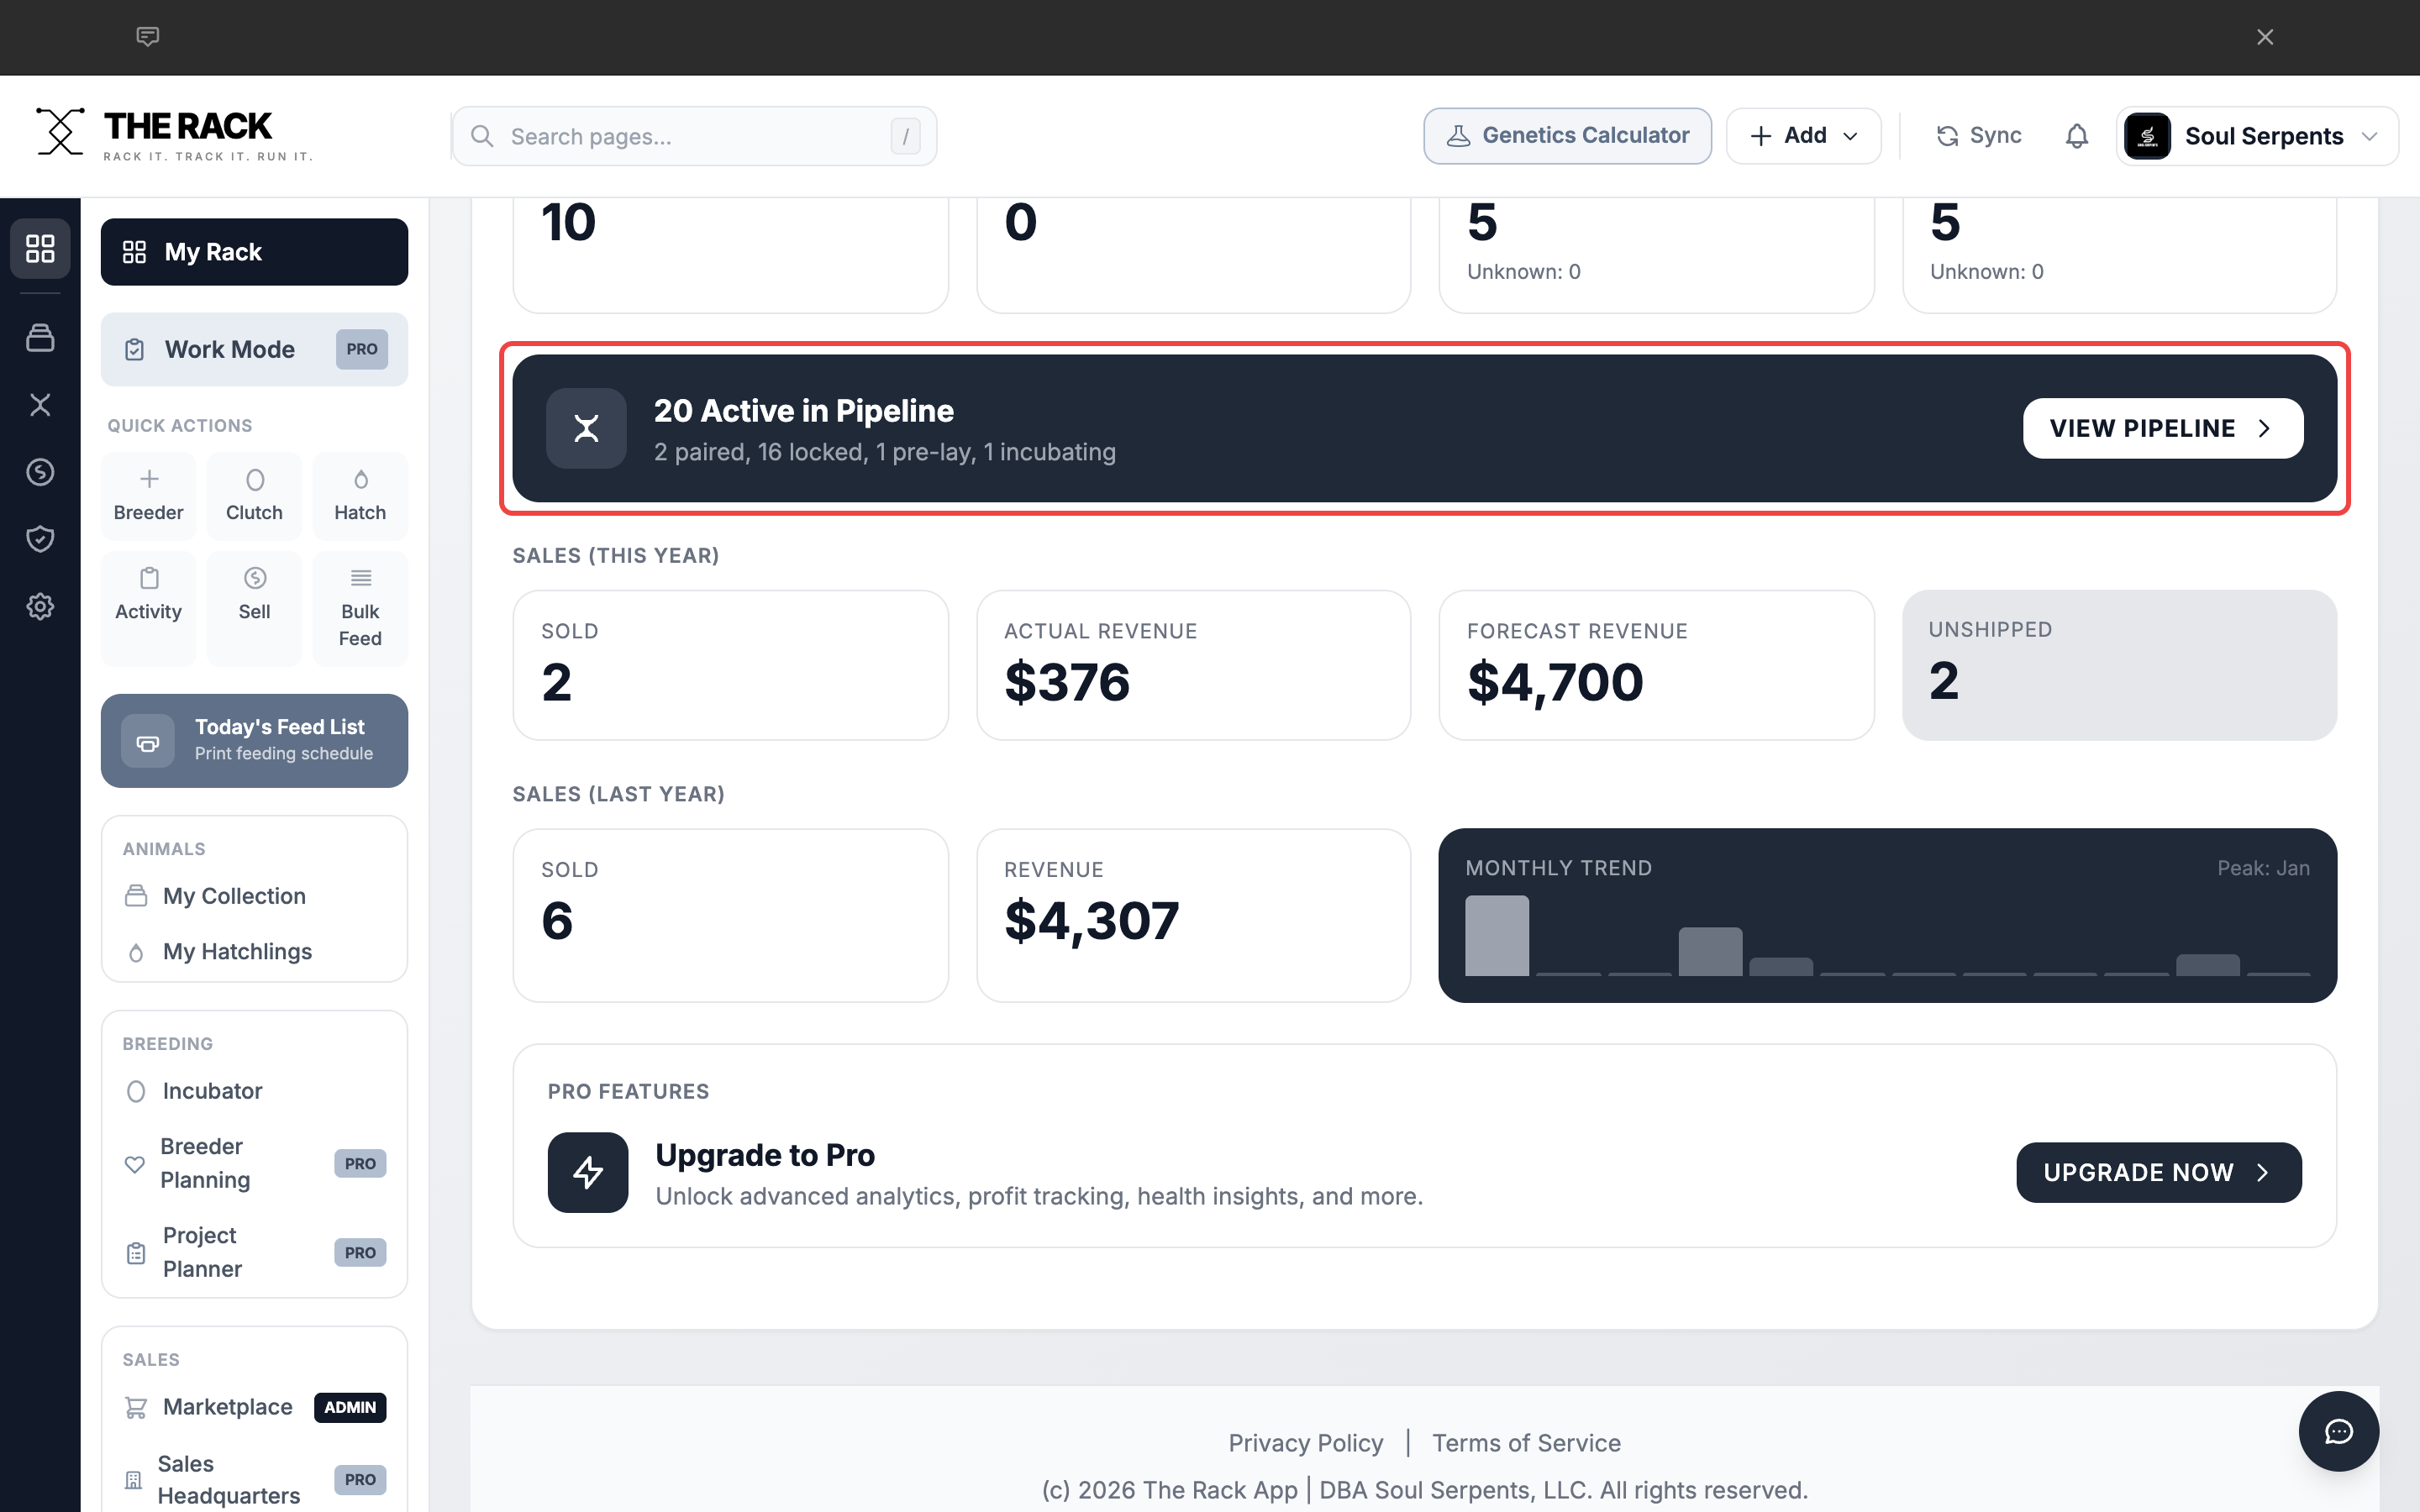Click the View Pipeline button
The height and width of the screenshot is (1512, 2420).
point(2162,428)
